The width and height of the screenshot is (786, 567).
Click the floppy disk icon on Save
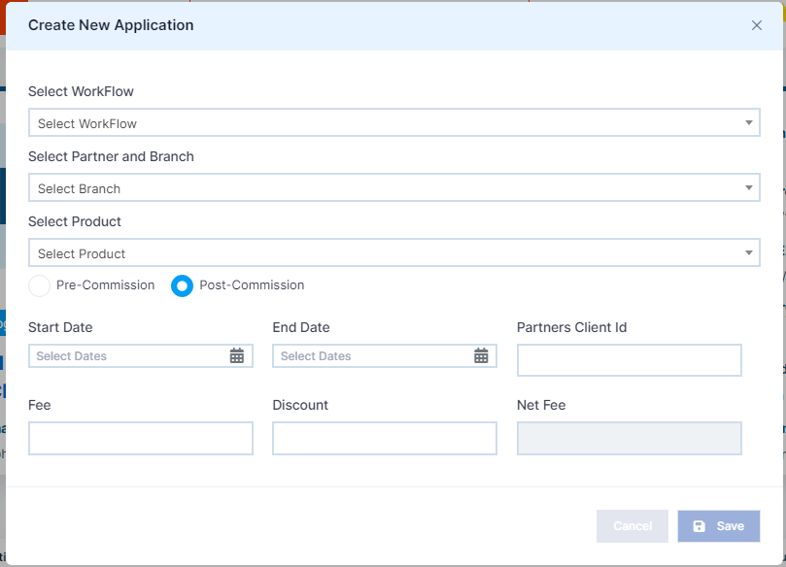coord(699,526)
